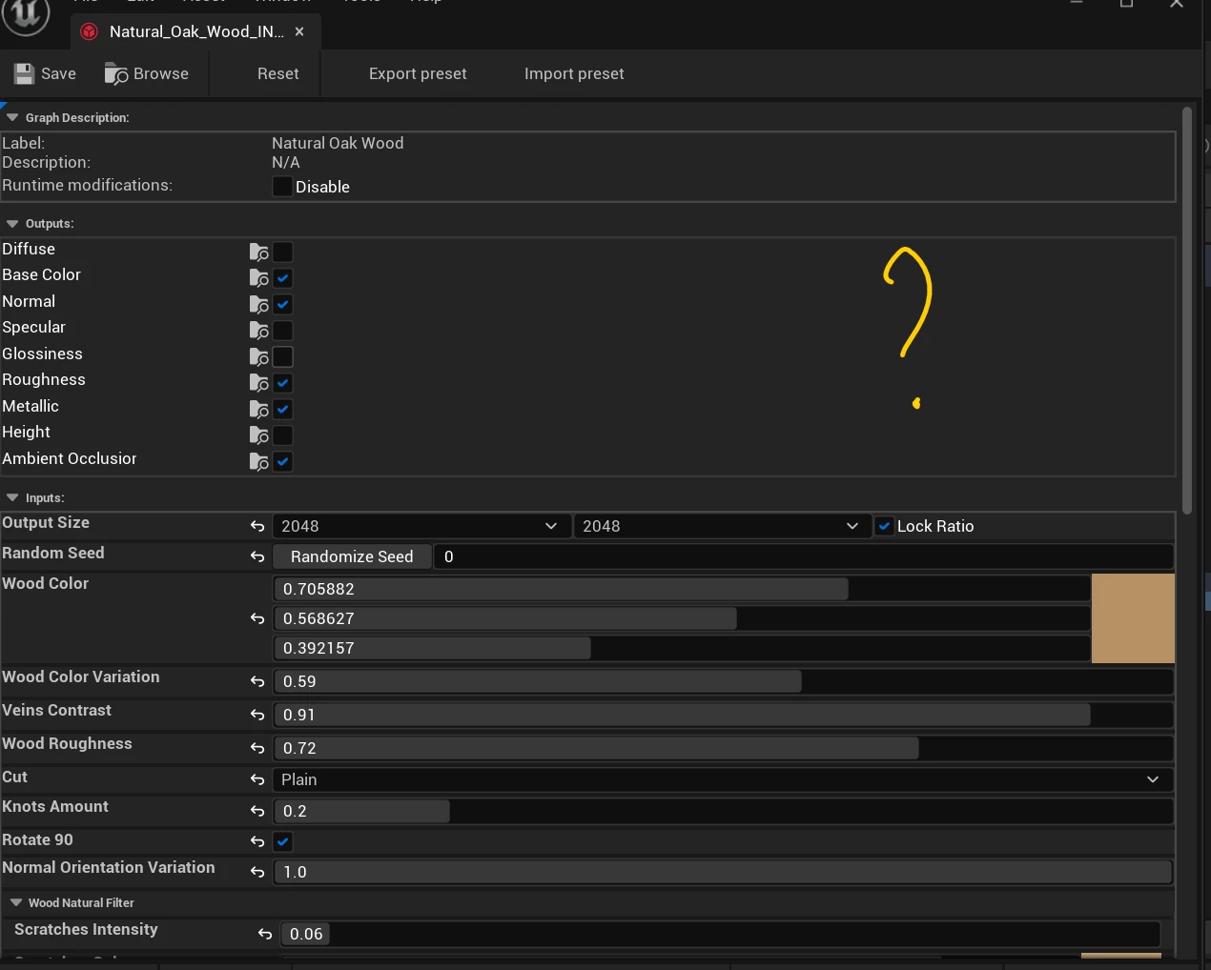Click the Wood Color Variation slider

pos(723,681)
